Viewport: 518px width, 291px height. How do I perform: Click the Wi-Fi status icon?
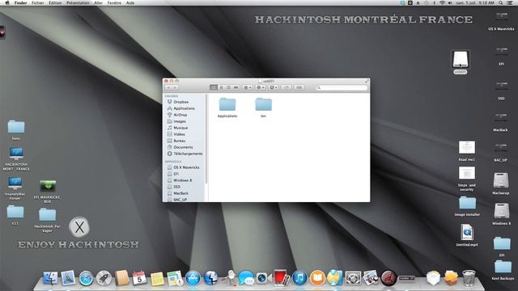point(442,2)
